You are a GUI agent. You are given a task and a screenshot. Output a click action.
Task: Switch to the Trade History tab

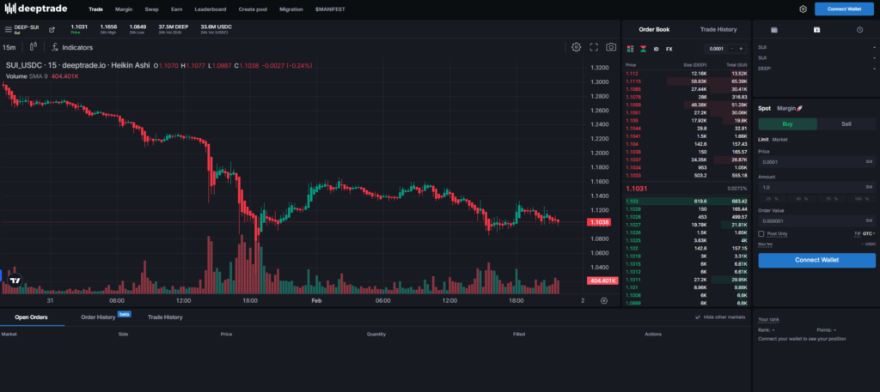(718, 29)
